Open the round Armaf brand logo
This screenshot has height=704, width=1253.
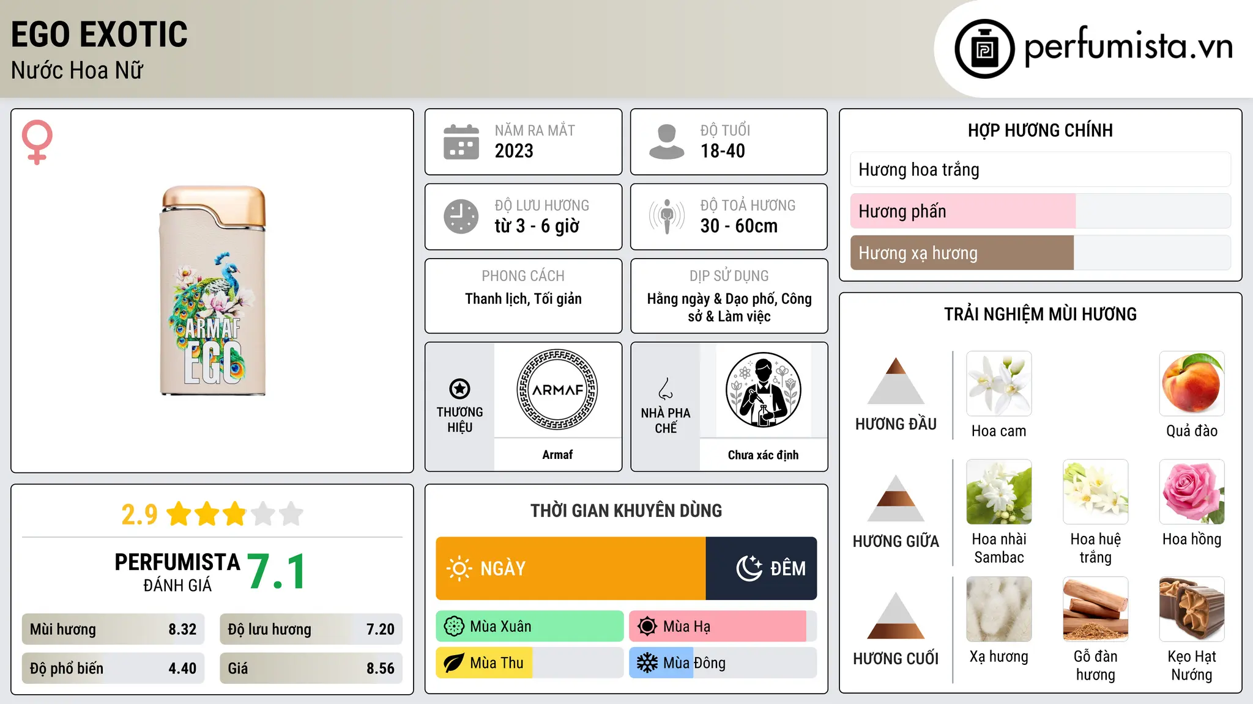click(x=557, y=390)
